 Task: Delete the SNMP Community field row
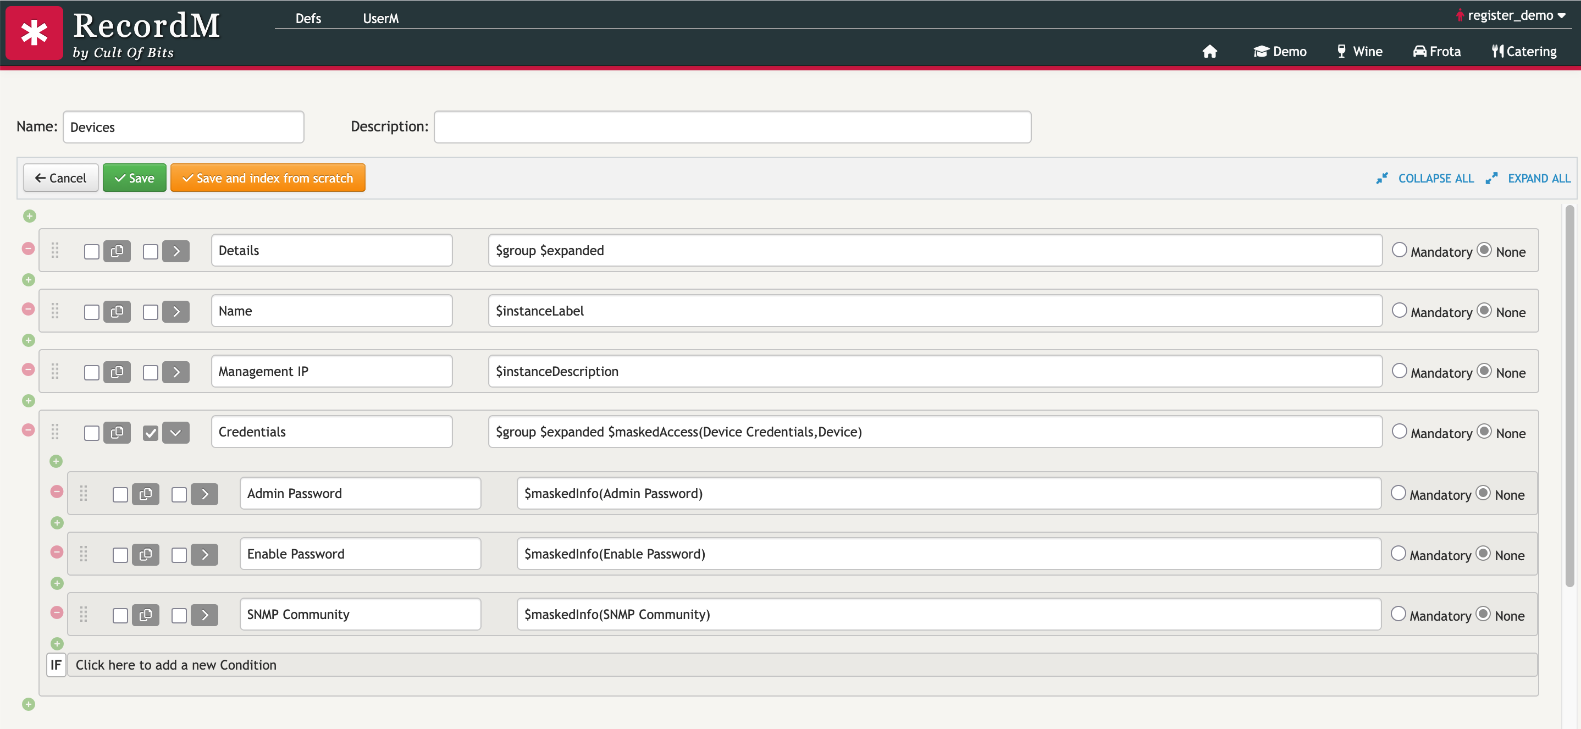click(57, 612)
